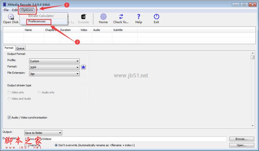Switch to the Format tab
The height and width of the screenshot is (151, 259).
[9, 48]
